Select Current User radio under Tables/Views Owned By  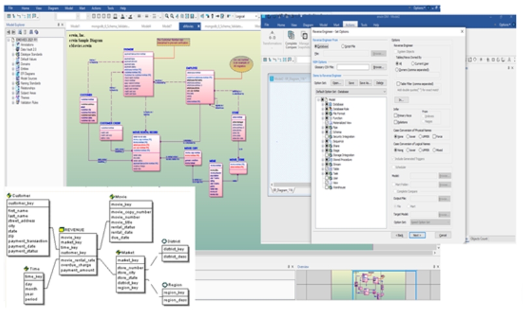coord(413,63)
